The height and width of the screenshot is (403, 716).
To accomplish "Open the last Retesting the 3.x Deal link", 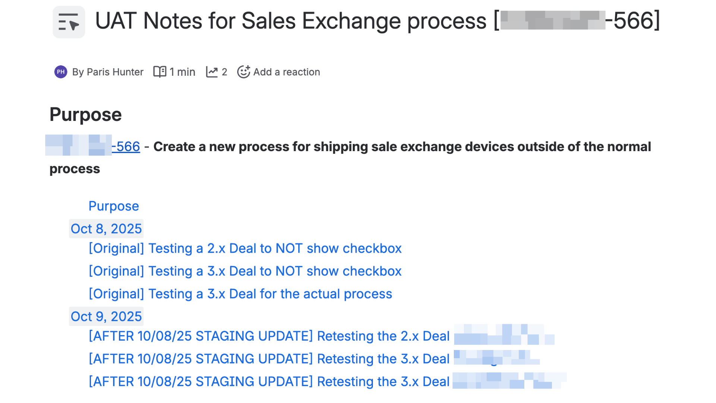I will coord(269,382).
